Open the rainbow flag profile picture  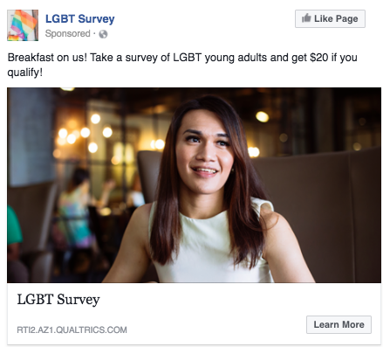coord(23,25)
